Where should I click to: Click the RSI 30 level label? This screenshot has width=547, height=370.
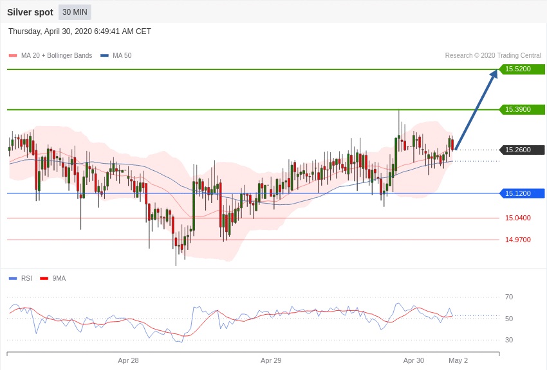[509, 340]
